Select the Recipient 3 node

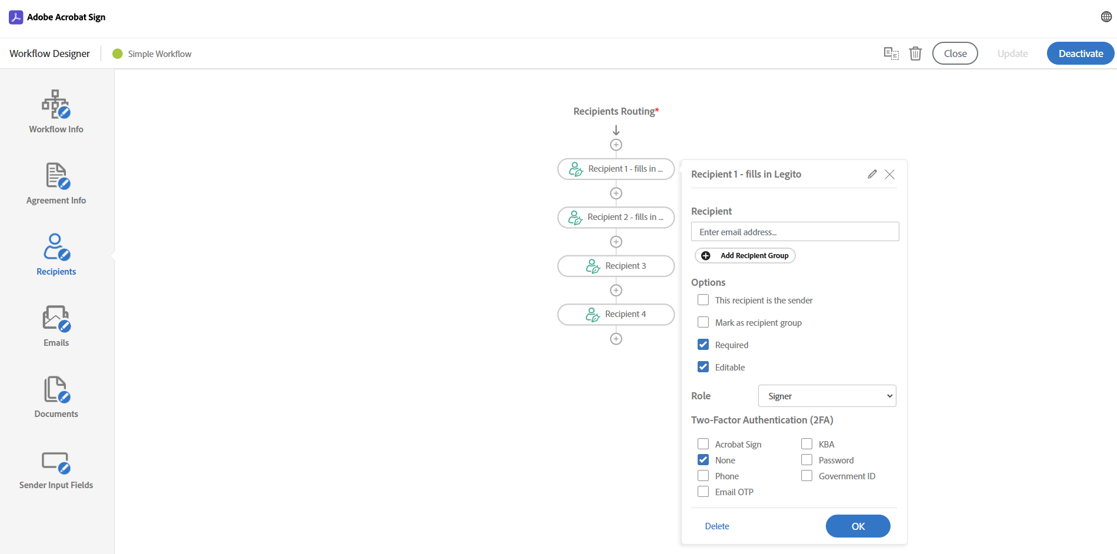[x=616, y=266]
